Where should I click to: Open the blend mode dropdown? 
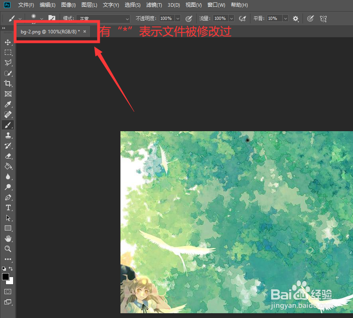tap(103, 19)
